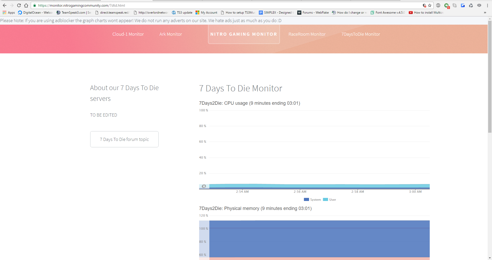Open the grey speech-bubble play extension

(479, 5)
